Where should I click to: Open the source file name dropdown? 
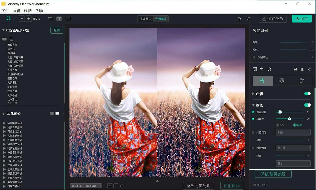tap(86, 186)
